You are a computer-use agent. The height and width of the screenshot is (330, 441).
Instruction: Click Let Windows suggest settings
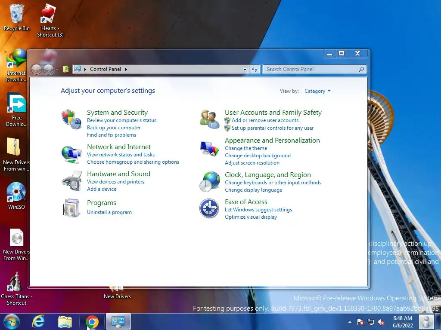point(258,210)
